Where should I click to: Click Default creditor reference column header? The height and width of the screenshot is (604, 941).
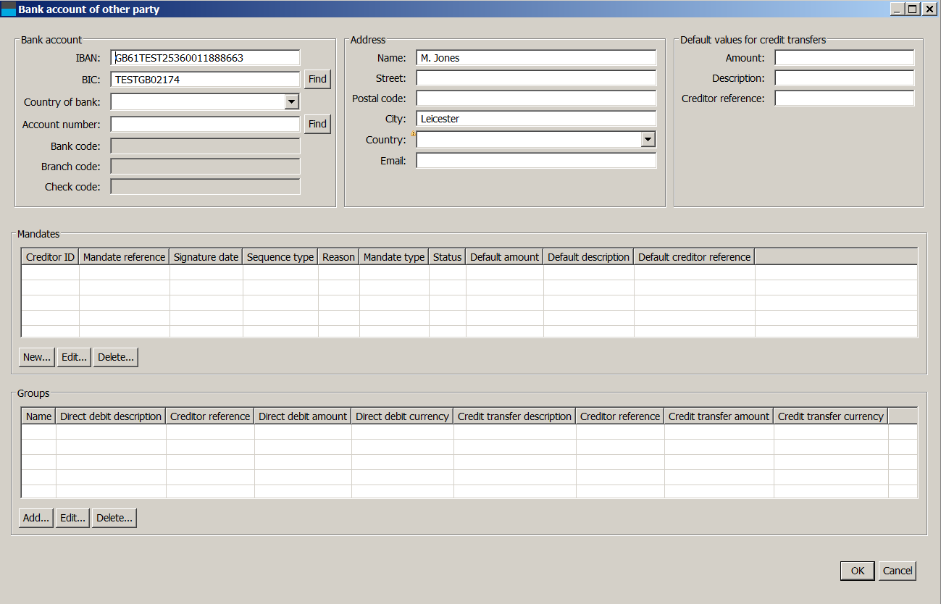[695, 257]
